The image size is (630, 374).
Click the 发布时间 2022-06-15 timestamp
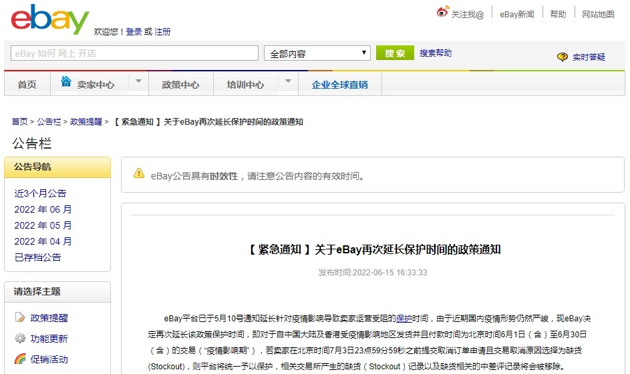pyautogui.click(x=373, y=273)
